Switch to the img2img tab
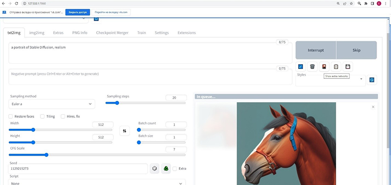This screenshot has height=185, width=391. [37, 33]
